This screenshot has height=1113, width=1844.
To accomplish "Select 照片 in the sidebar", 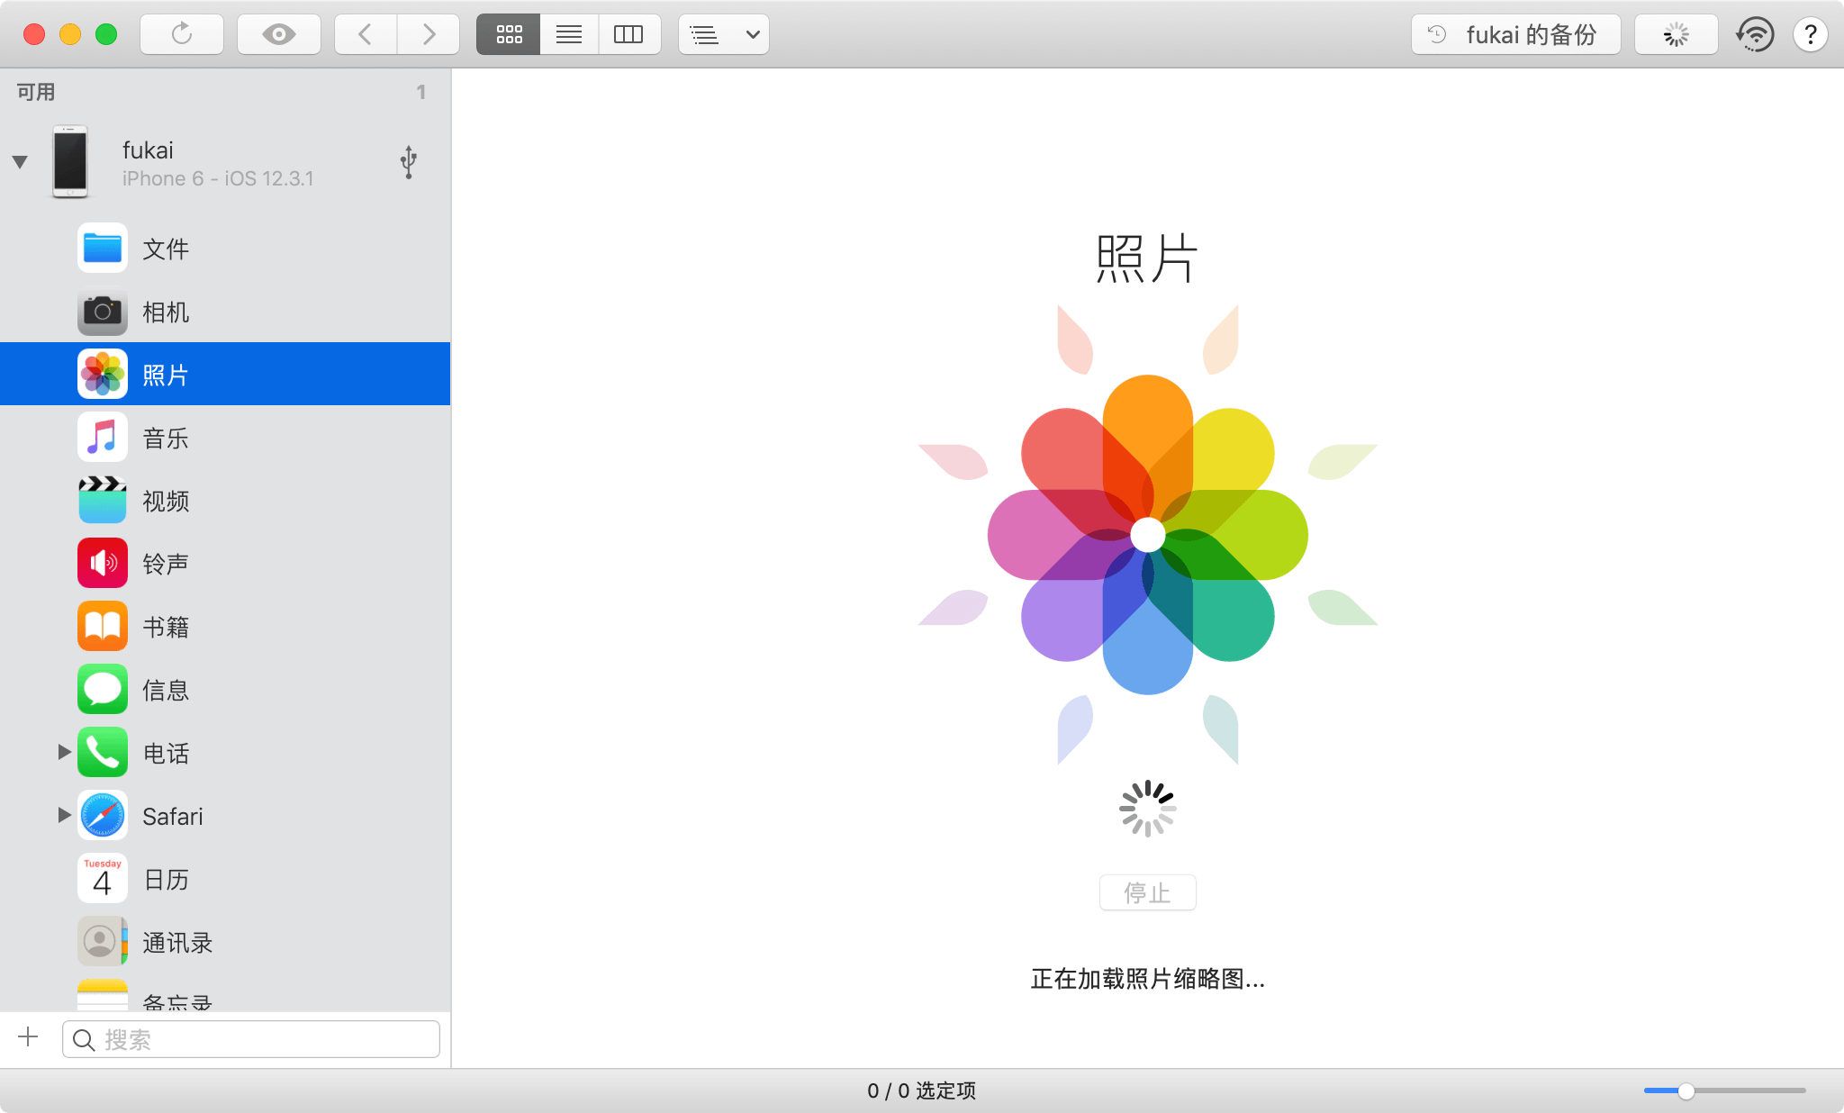I will [225, 374].
